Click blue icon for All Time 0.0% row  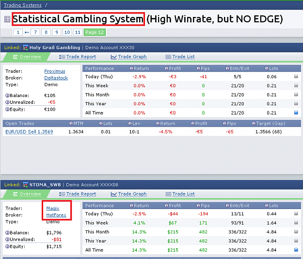(296, 113)
